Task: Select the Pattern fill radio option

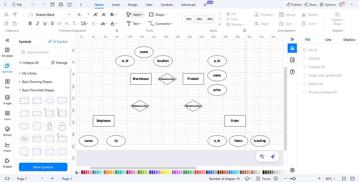Action: [x=304, y=84]
